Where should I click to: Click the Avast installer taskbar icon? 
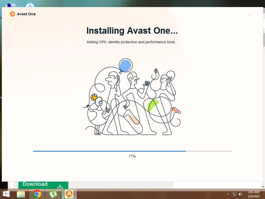tap(69, 194)
